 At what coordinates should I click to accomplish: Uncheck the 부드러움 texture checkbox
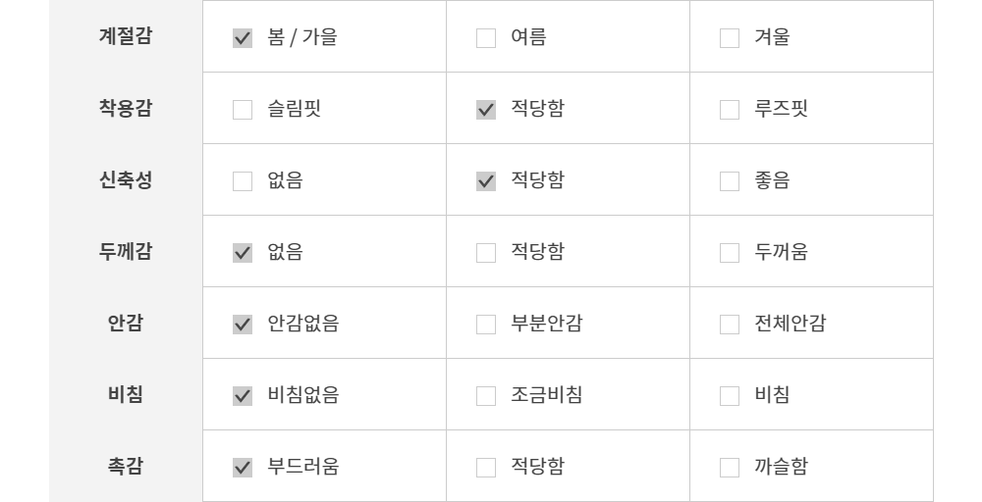243,468
